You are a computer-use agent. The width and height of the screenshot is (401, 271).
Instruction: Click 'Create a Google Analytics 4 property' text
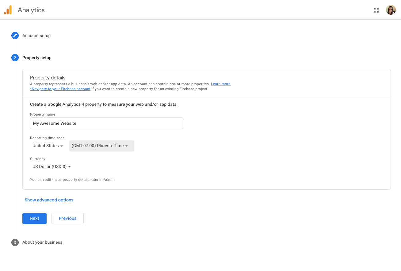point(104,104)
